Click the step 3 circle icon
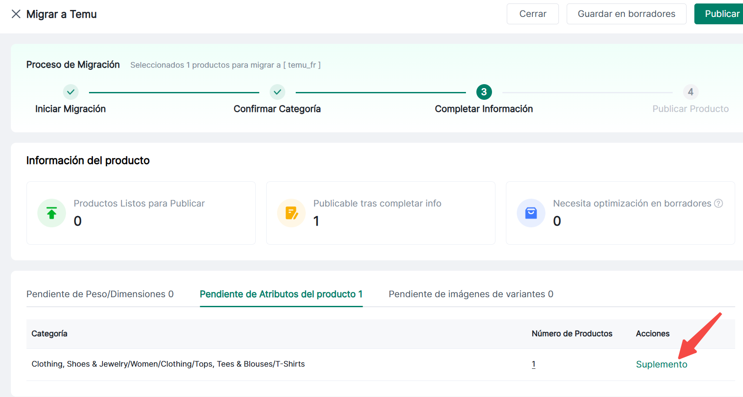Image resolution: width=743 pixels, height=397 pixels. click(484, 92)
